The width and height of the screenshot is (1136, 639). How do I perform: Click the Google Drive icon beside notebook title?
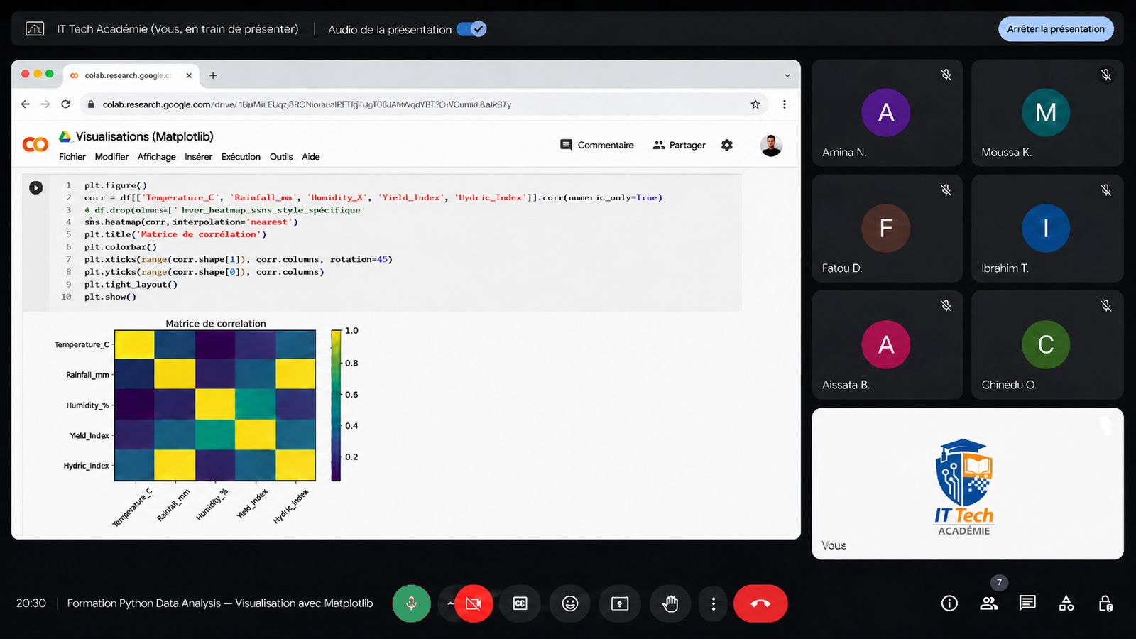click(x=65, y=136)
